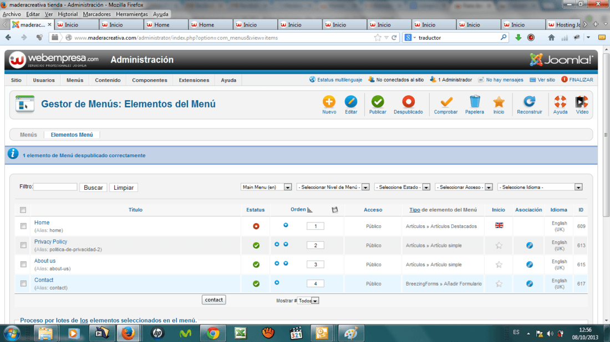The image size is (610, 342).
Task: Check the checkbox for Privacy Policy row
Action: [x=23, y=245]
